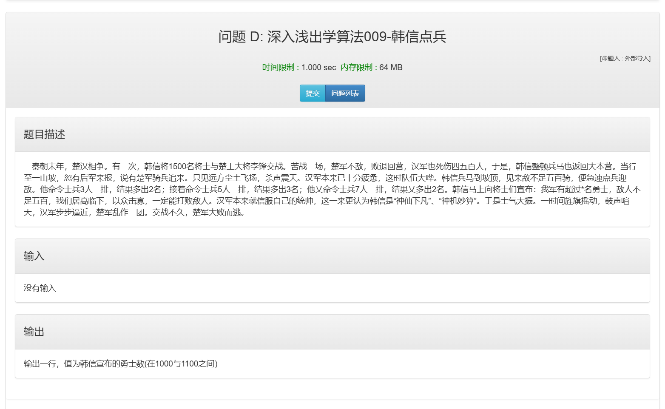The height and width of the screenshot is (409, 665).
Task: Click the 没有输入 input description text
Action: click(x=40, y=288)
